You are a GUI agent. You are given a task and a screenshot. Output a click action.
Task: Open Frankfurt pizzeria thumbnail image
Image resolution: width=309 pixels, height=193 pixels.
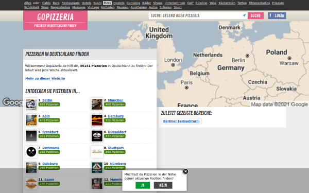pyautogui.click(x=31, y=136)
